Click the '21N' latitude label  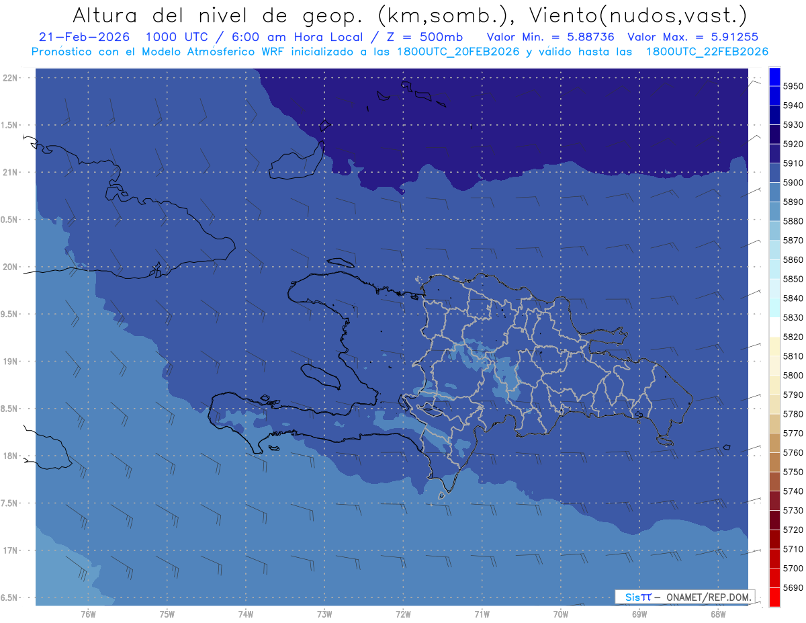[x=10, y=173]
